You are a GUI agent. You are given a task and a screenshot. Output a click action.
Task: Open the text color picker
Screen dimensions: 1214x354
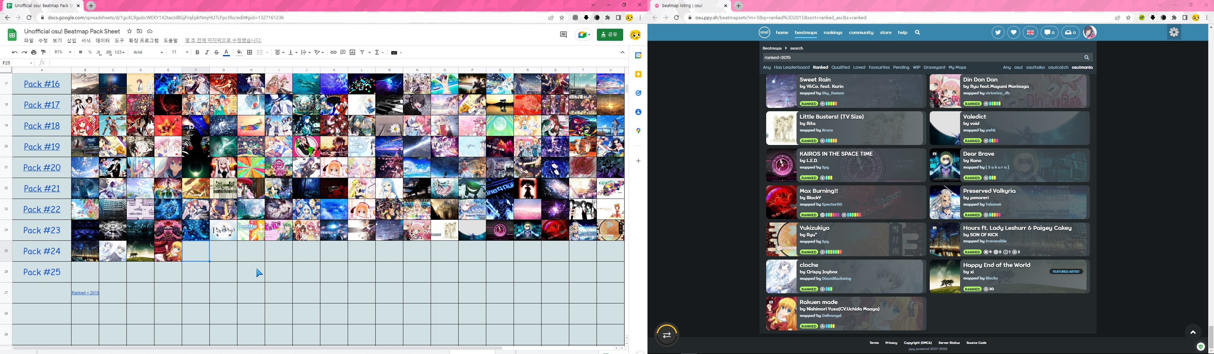coord(226,52)
